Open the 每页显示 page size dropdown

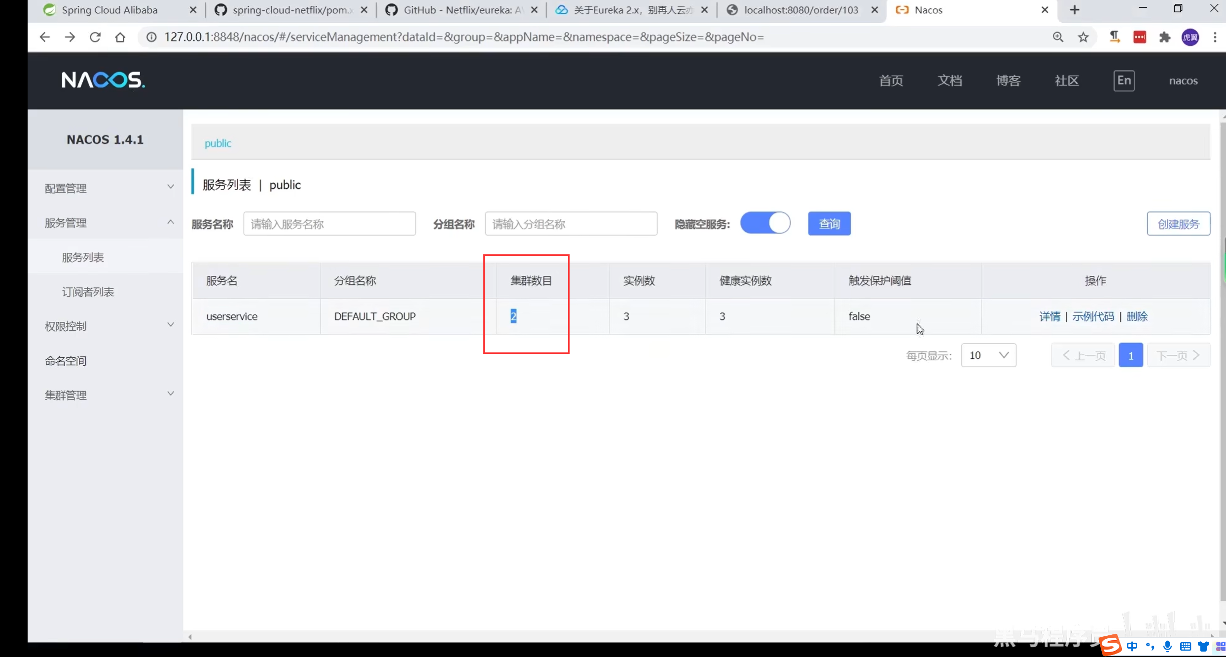988,355
